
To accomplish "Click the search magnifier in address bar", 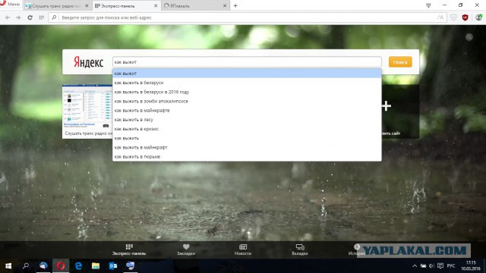I will click(54, 17).
